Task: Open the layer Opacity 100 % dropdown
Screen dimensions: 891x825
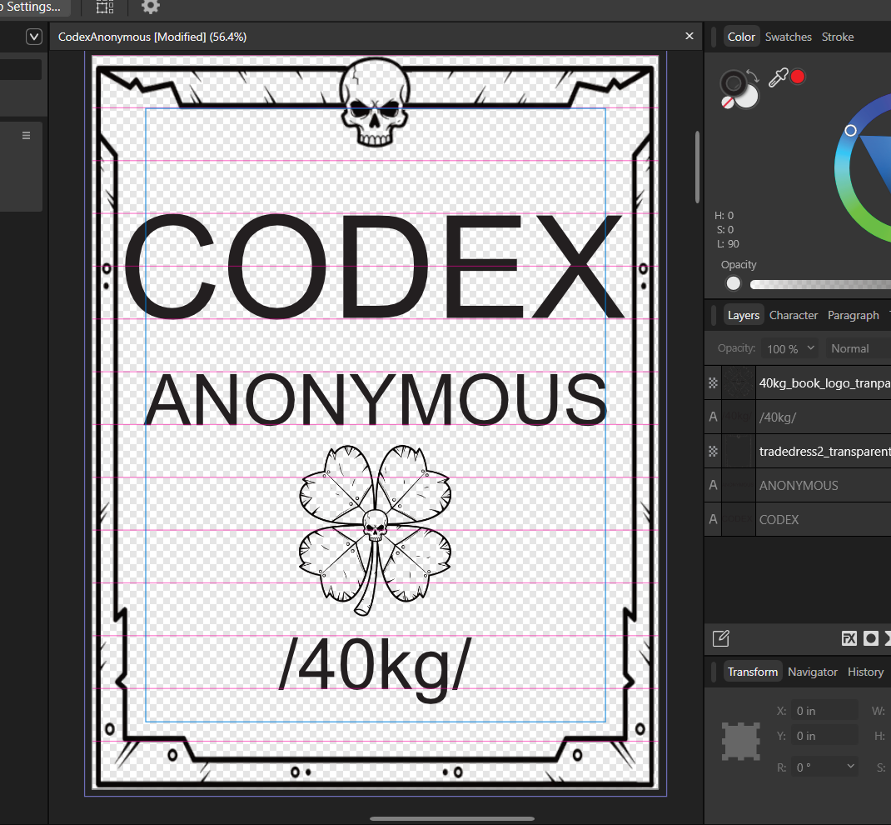Action: 791,348
